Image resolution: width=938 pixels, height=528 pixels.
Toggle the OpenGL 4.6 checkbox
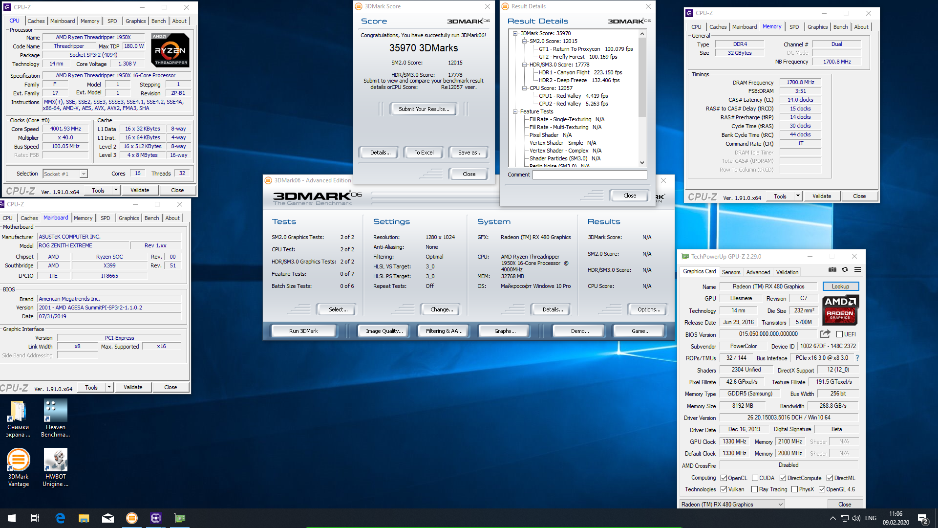pos(822,489)
